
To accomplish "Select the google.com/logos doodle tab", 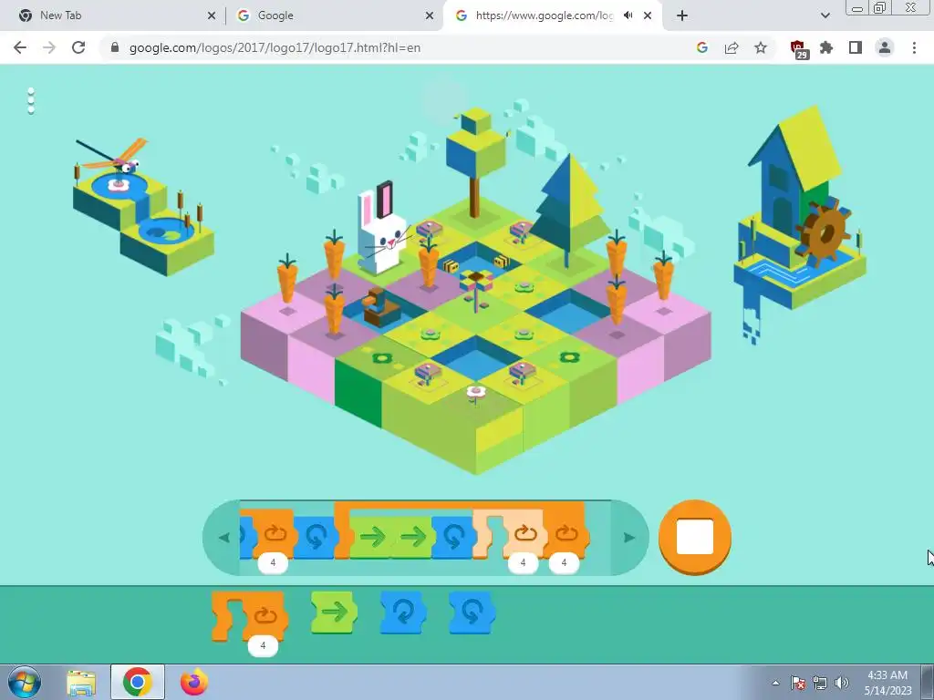I will coord(545,15).
